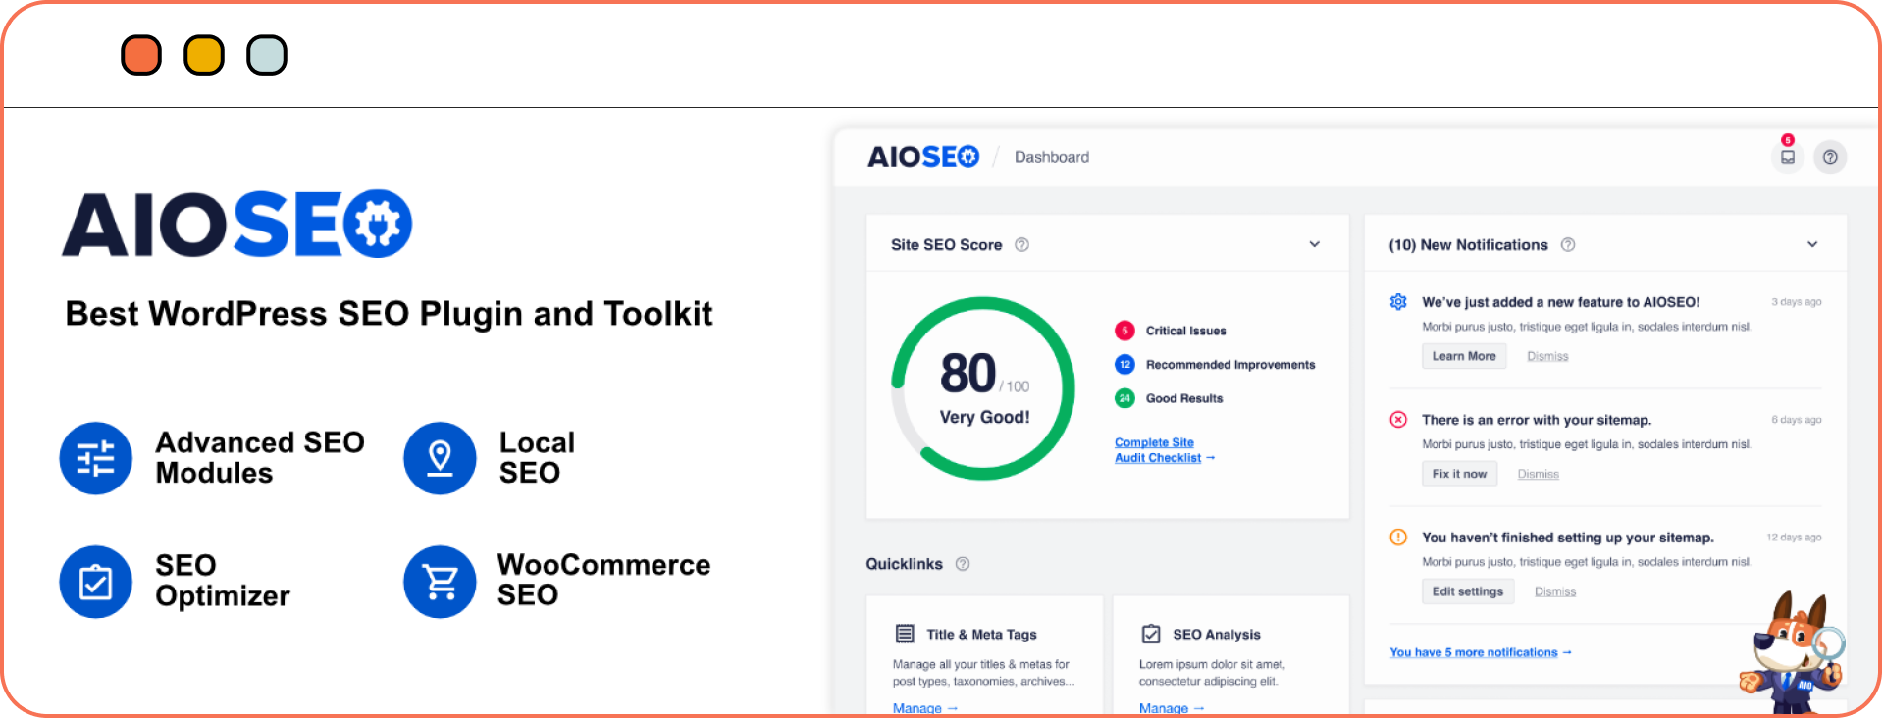Click the SEO Analysis checkbox icon
The width and height of the screenshot is (1882, 718).
click(1151, 635)
